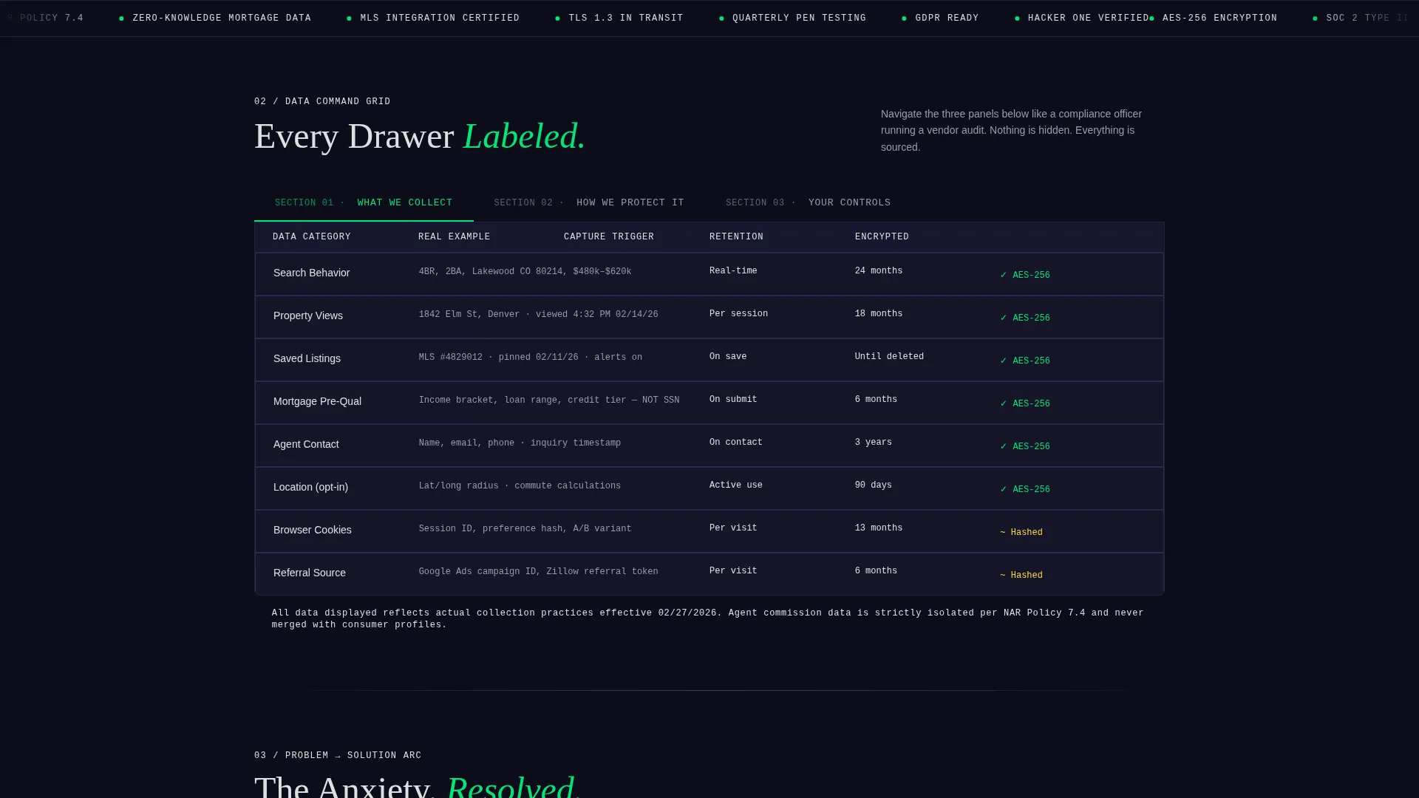Click 'MLS Integration Certified' ticker item

(x=433, y=18)
